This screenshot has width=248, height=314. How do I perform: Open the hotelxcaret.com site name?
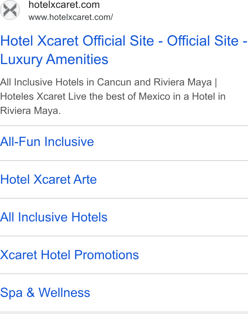coord(64,5)
